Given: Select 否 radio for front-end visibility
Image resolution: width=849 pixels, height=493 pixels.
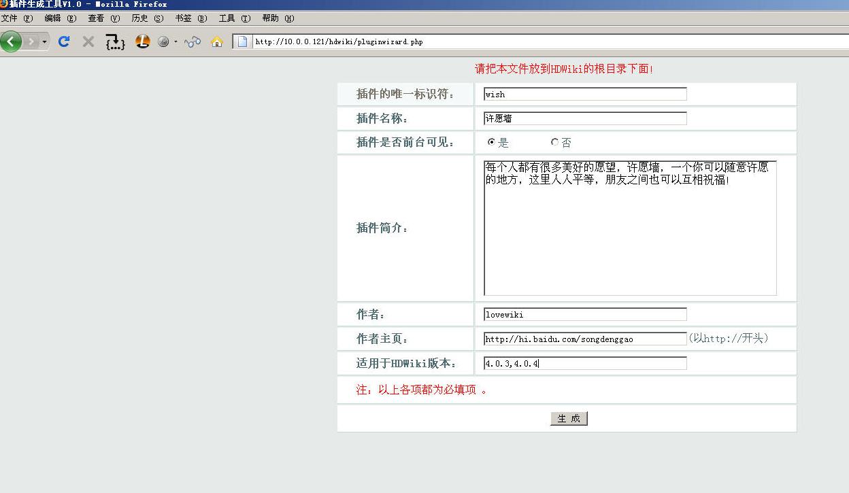Looking at the screenshot, I should (554, 142).
